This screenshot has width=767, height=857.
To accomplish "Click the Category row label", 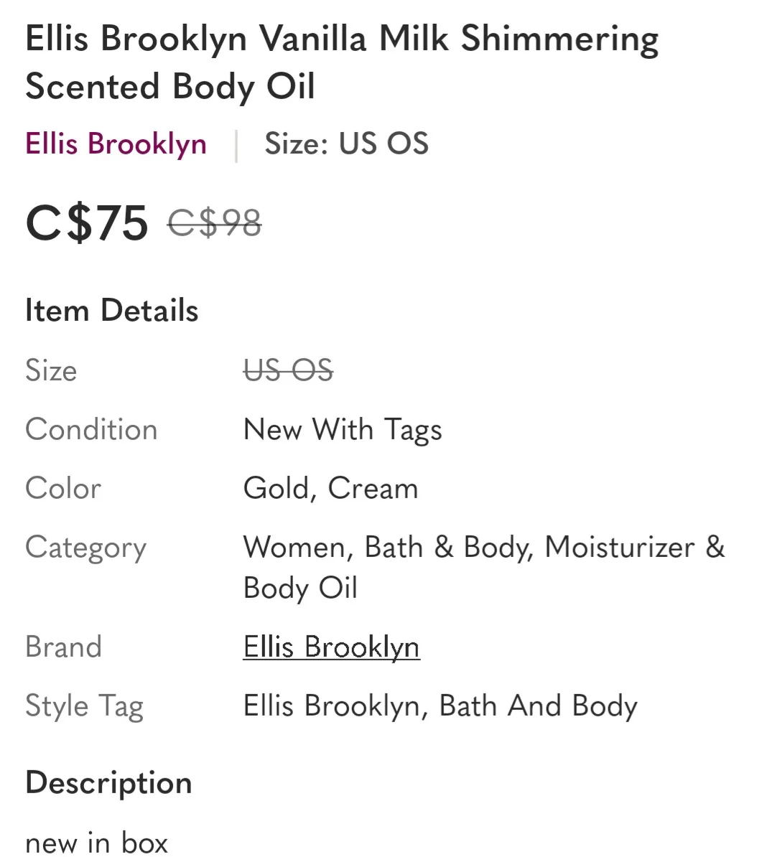I will tap(85, 547).
